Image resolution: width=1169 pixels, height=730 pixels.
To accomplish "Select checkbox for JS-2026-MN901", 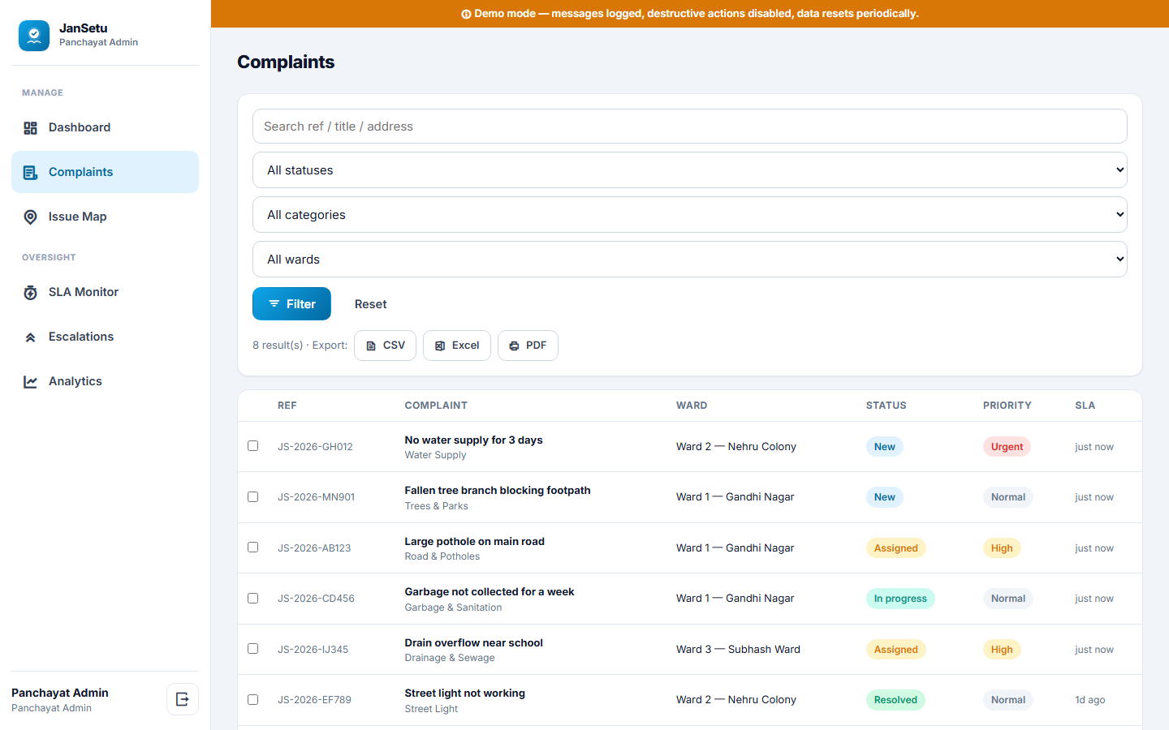I will [253, 496].
